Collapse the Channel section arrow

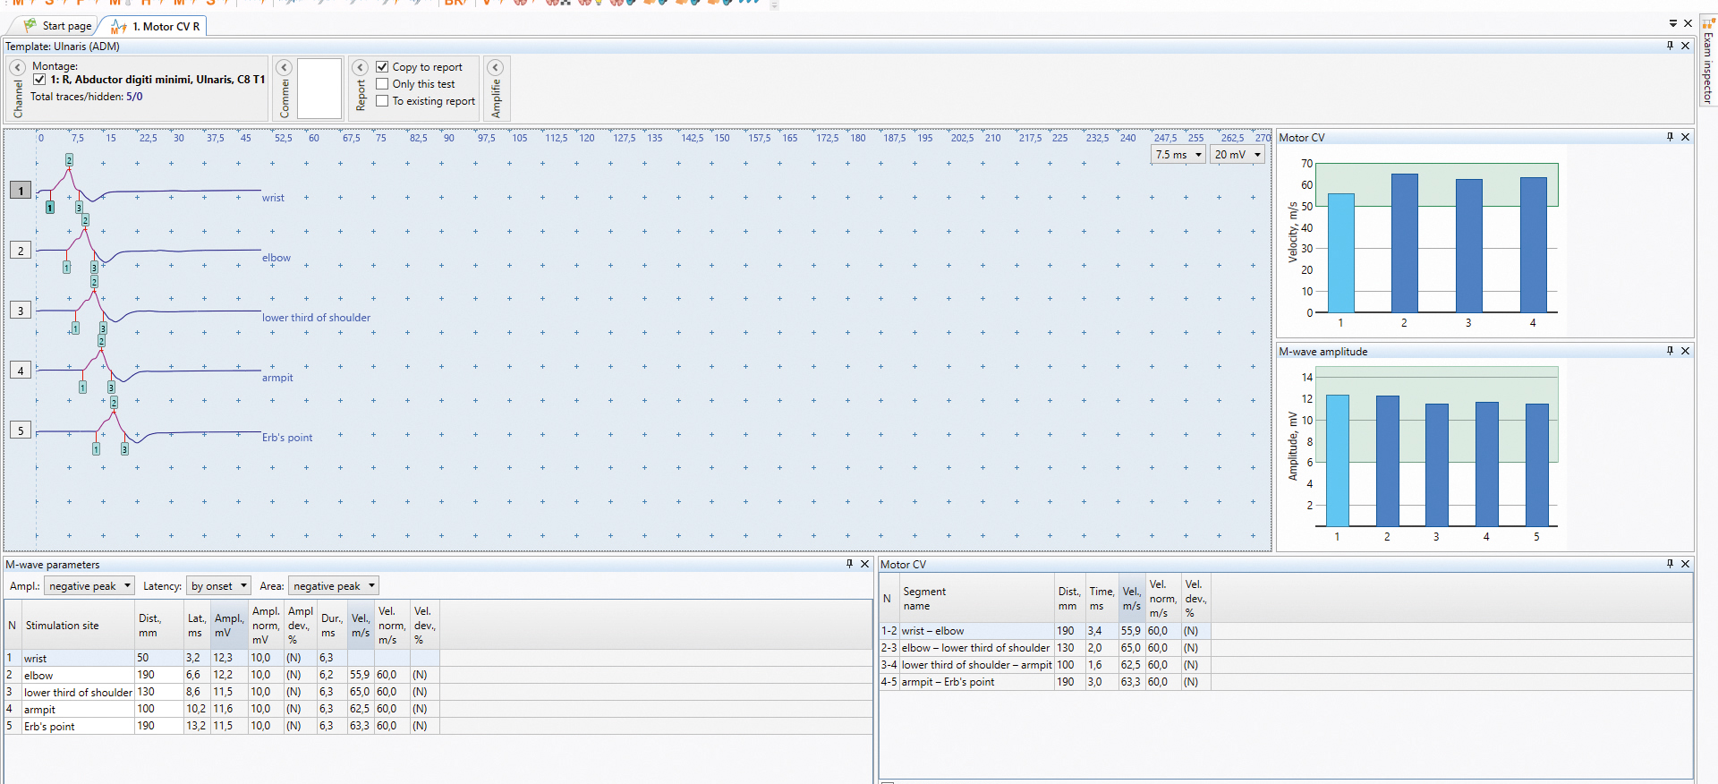(x=17, y=68)
